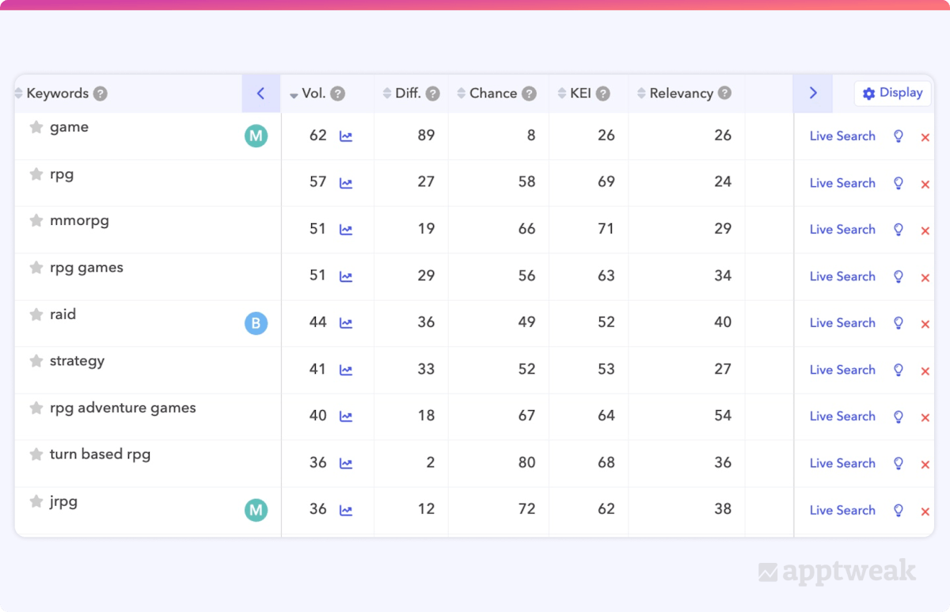Click the lightbulb icon for jrpg row
The image size is (950, 612).
tap(899, 511)
